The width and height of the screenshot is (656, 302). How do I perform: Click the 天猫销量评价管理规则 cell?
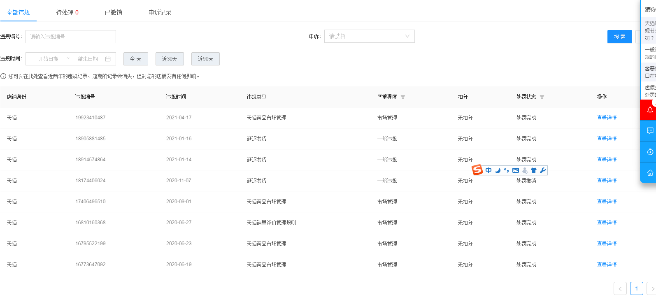point(271,223)
